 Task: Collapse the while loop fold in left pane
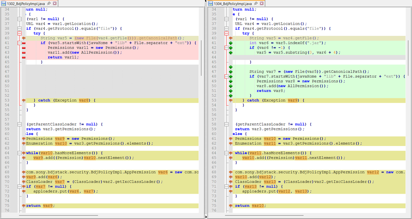(20, 153)
